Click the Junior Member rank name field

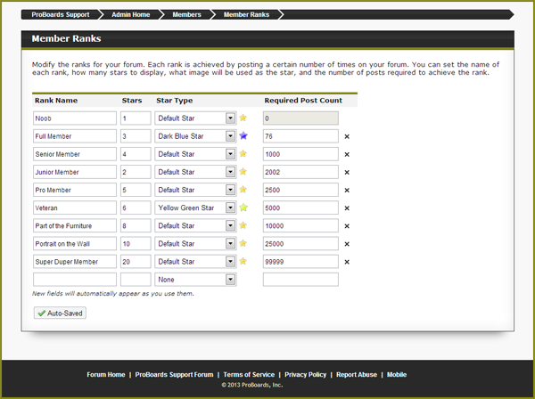pyautogui.click(x=75, y=172)
